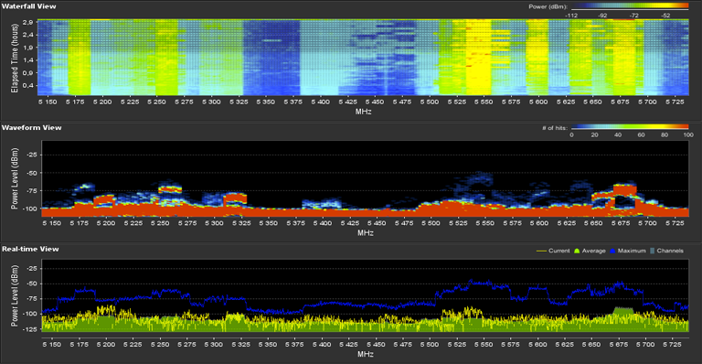702x364 pixels.
Task: Select the Waveform View panel title
Action: point(31,128)
